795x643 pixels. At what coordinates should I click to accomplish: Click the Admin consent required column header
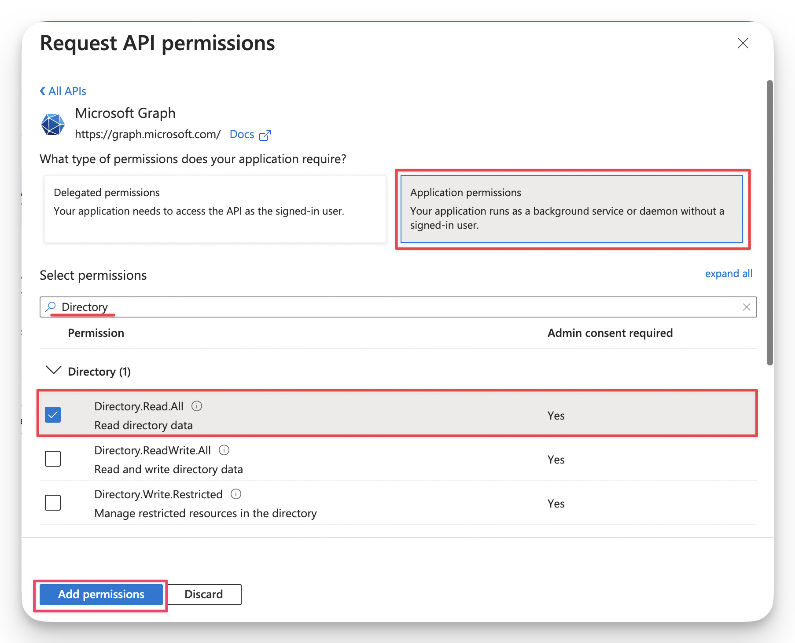[x=610, y=333]
